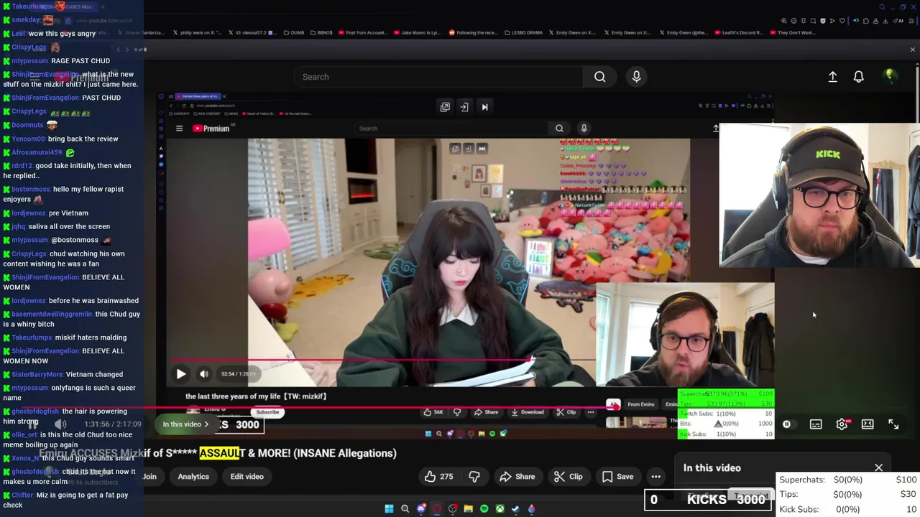Image resolution: width=920 pixels, height=517 pixels.
Task: Open YouTube notifications bell
Action: coord(858,77)
